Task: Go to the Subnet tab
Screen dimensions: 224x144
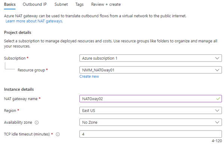Action: 61,4
